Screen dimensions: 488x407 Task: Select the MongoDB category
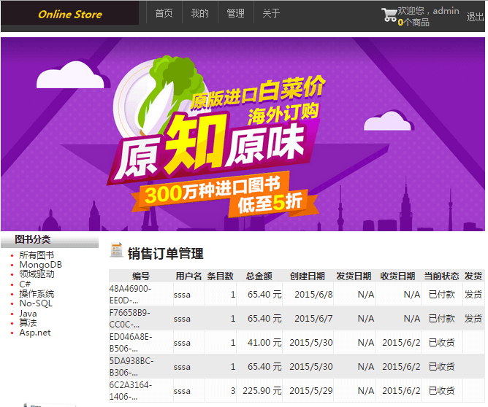click(40, 265)
